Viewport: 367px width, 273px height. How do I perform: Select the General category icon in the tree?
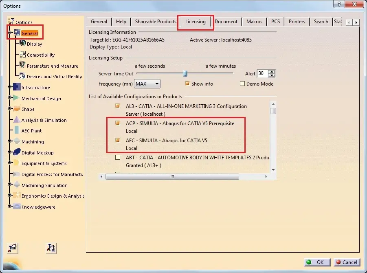click(17, 33)
